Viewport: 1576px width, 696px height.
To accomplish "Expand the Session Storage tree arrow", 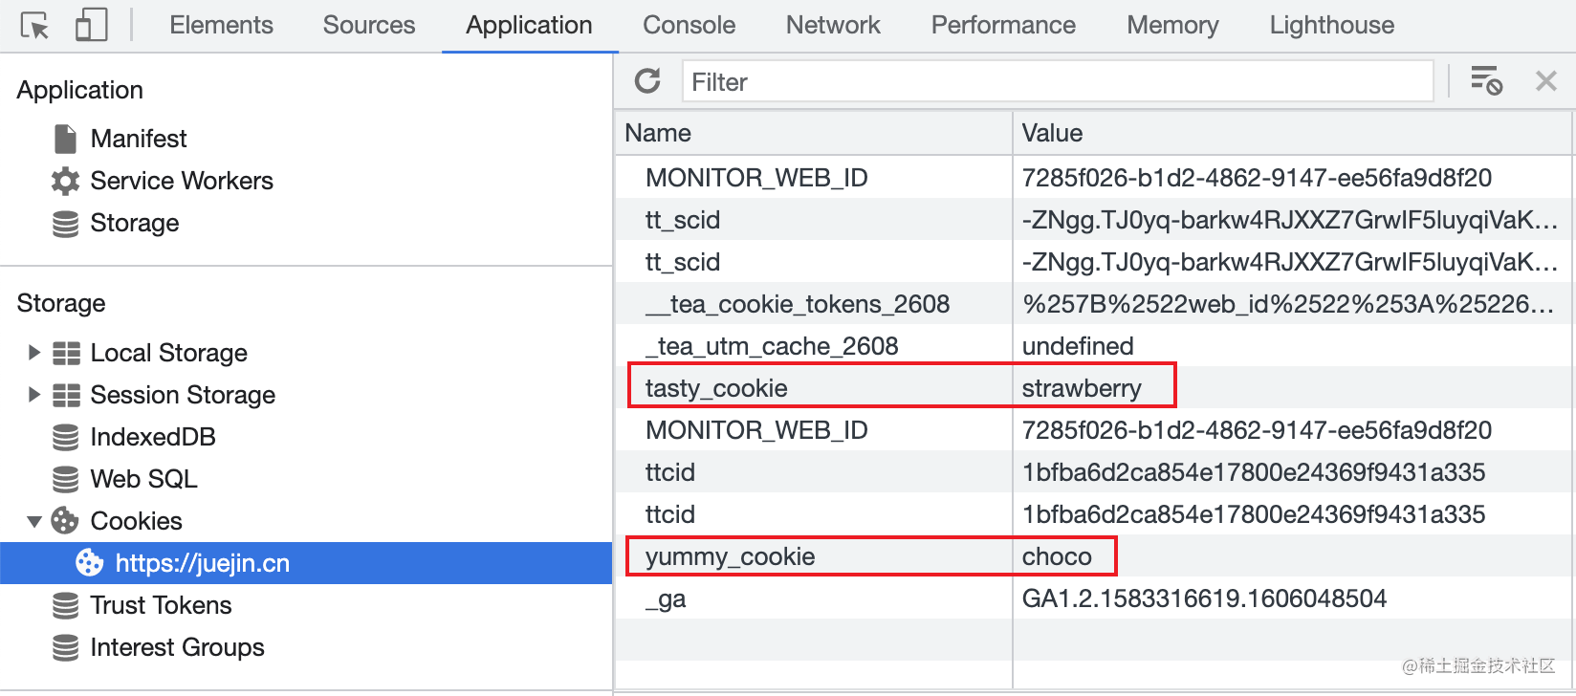I will 34,395.
